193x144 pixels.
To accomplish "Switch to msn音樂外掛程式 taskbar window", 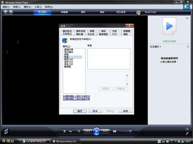I will pos(35,141).
